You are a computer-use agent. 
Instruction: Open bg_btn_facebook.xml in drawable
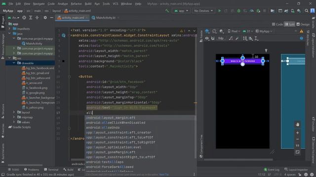(x=38, y=68)
